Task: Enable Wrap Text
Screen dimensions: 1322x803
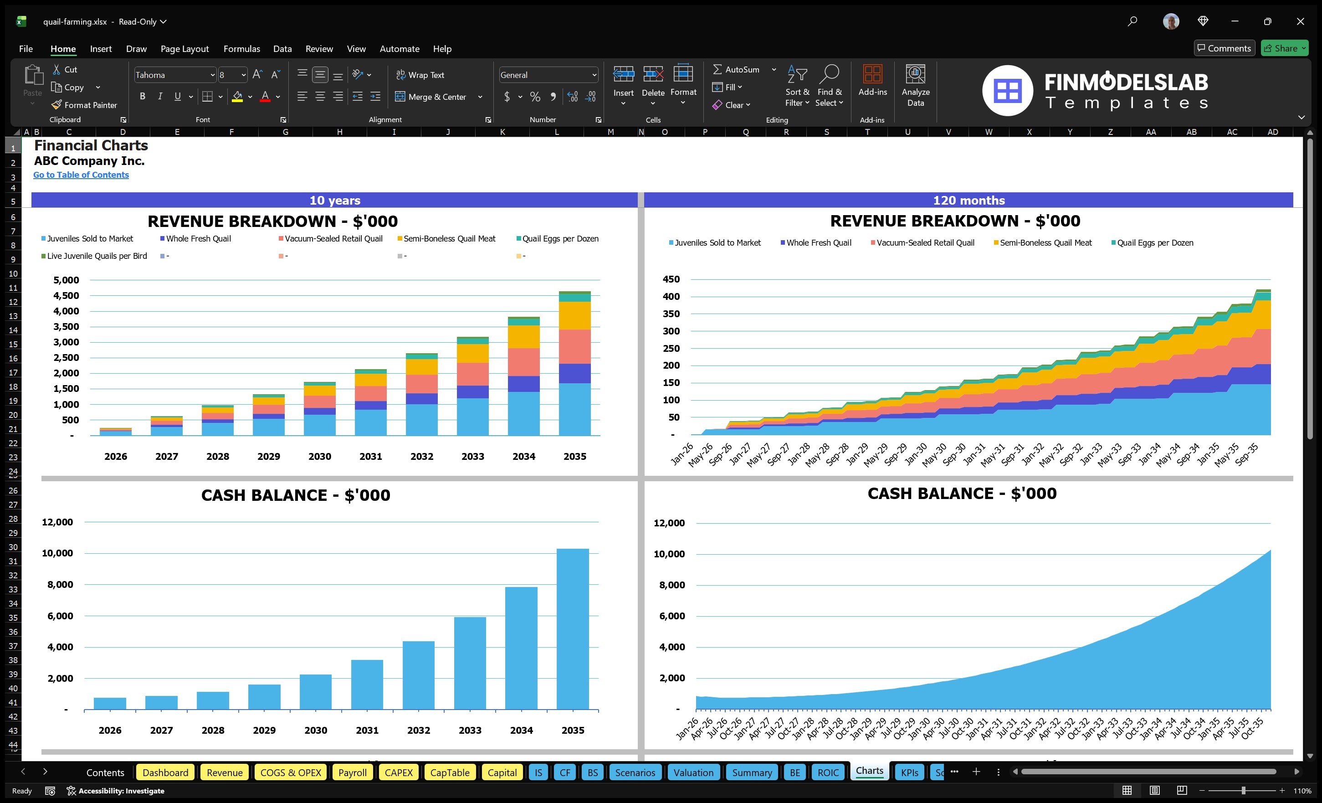Action: tap(420, 75)
